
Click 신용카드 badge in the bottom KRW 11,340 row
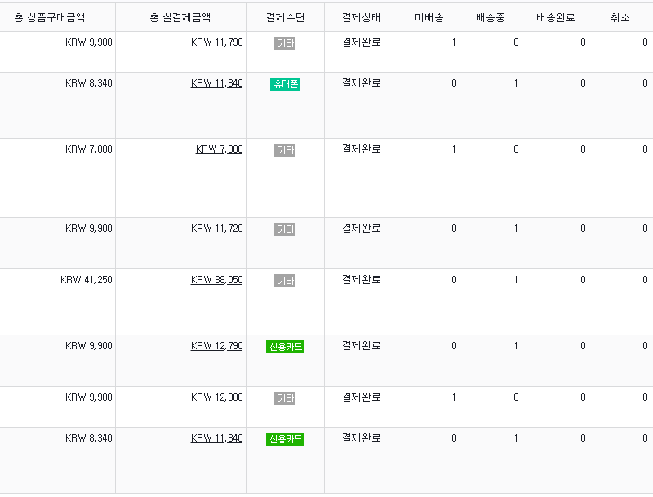click(285, 439)
